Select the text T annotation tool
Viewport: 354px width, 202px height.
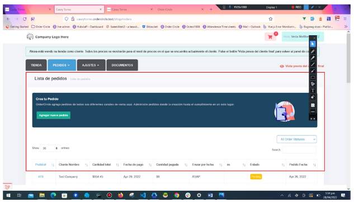pyautogui.click(x=313, y=91)
